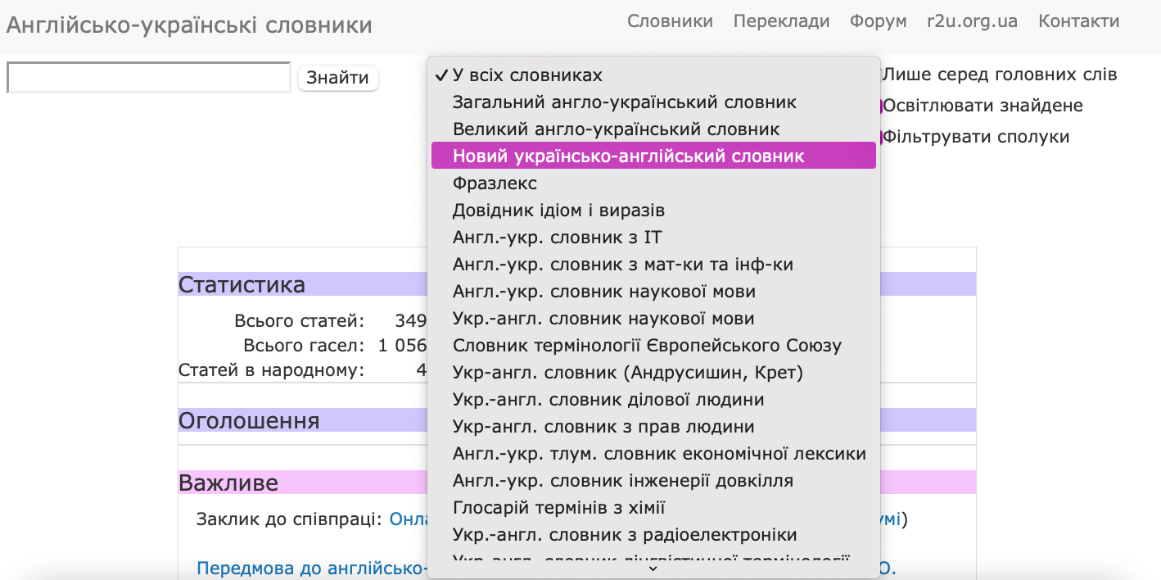The height and width of the screenshot is (580, 1161).
Task: Select "У всіх словниках" in the dictionary list
Action: (x=527, y=74)
